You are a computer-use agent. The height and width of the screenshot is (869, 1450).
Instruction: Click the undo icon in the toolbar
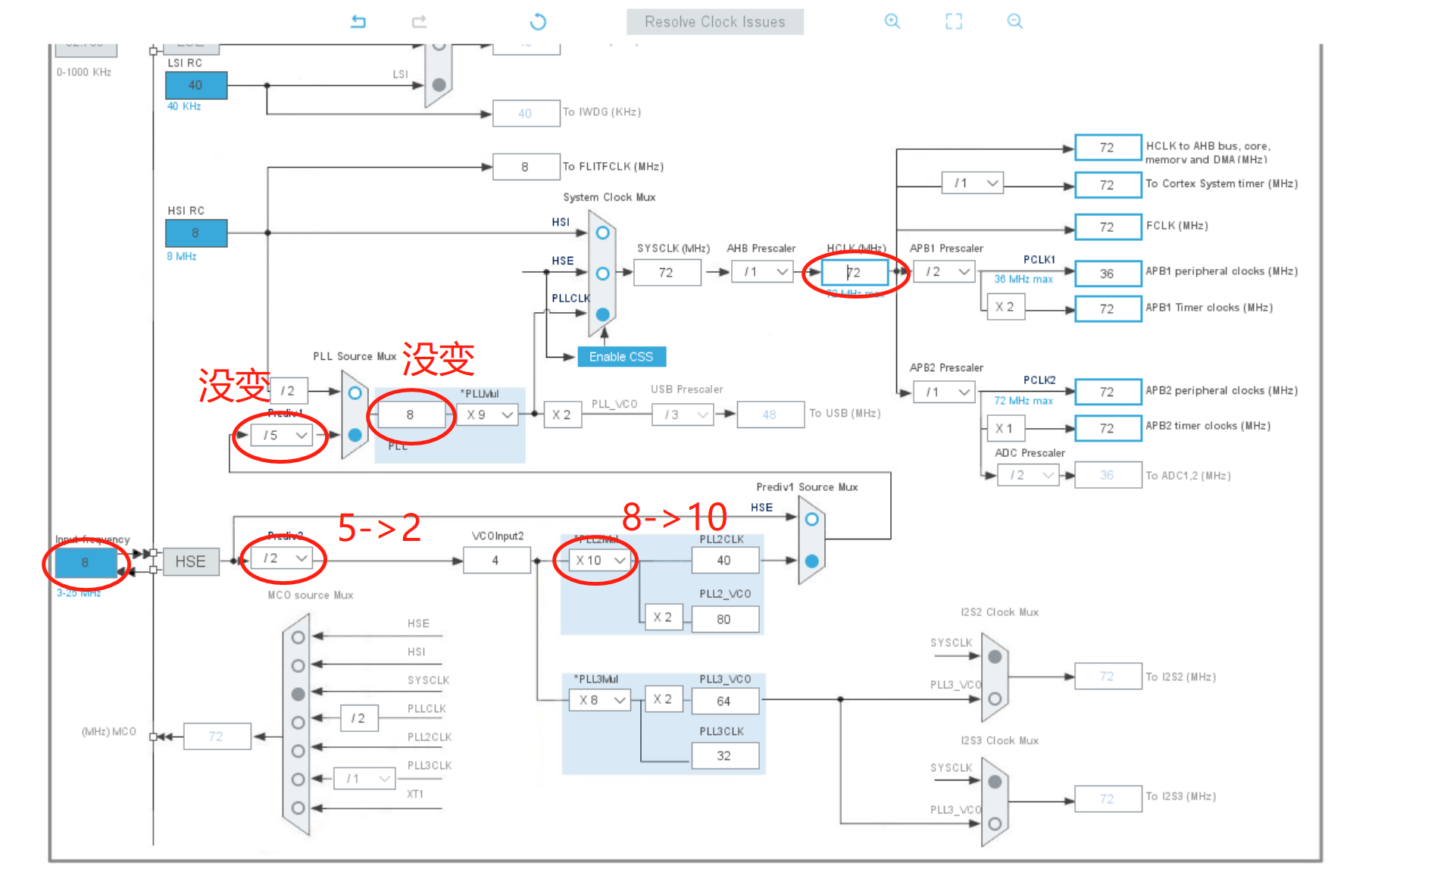point(358,21)
